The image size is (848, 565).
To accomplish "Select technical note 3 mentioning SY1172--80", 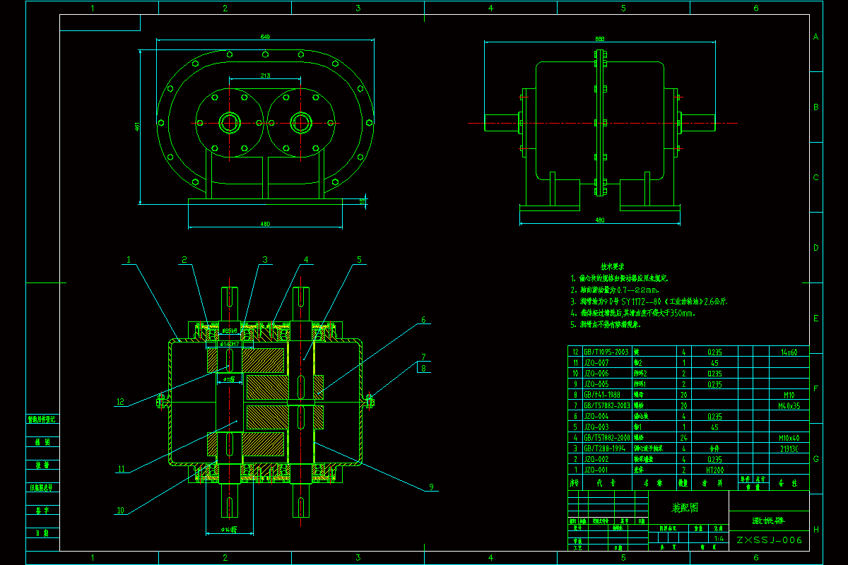I will tap(649, 301).
